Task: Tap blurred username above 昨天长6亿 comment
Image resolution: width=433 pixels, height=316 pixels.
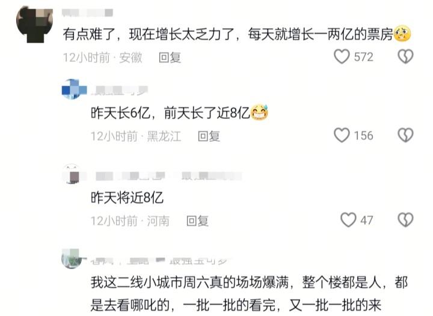Action: (120, 91)
